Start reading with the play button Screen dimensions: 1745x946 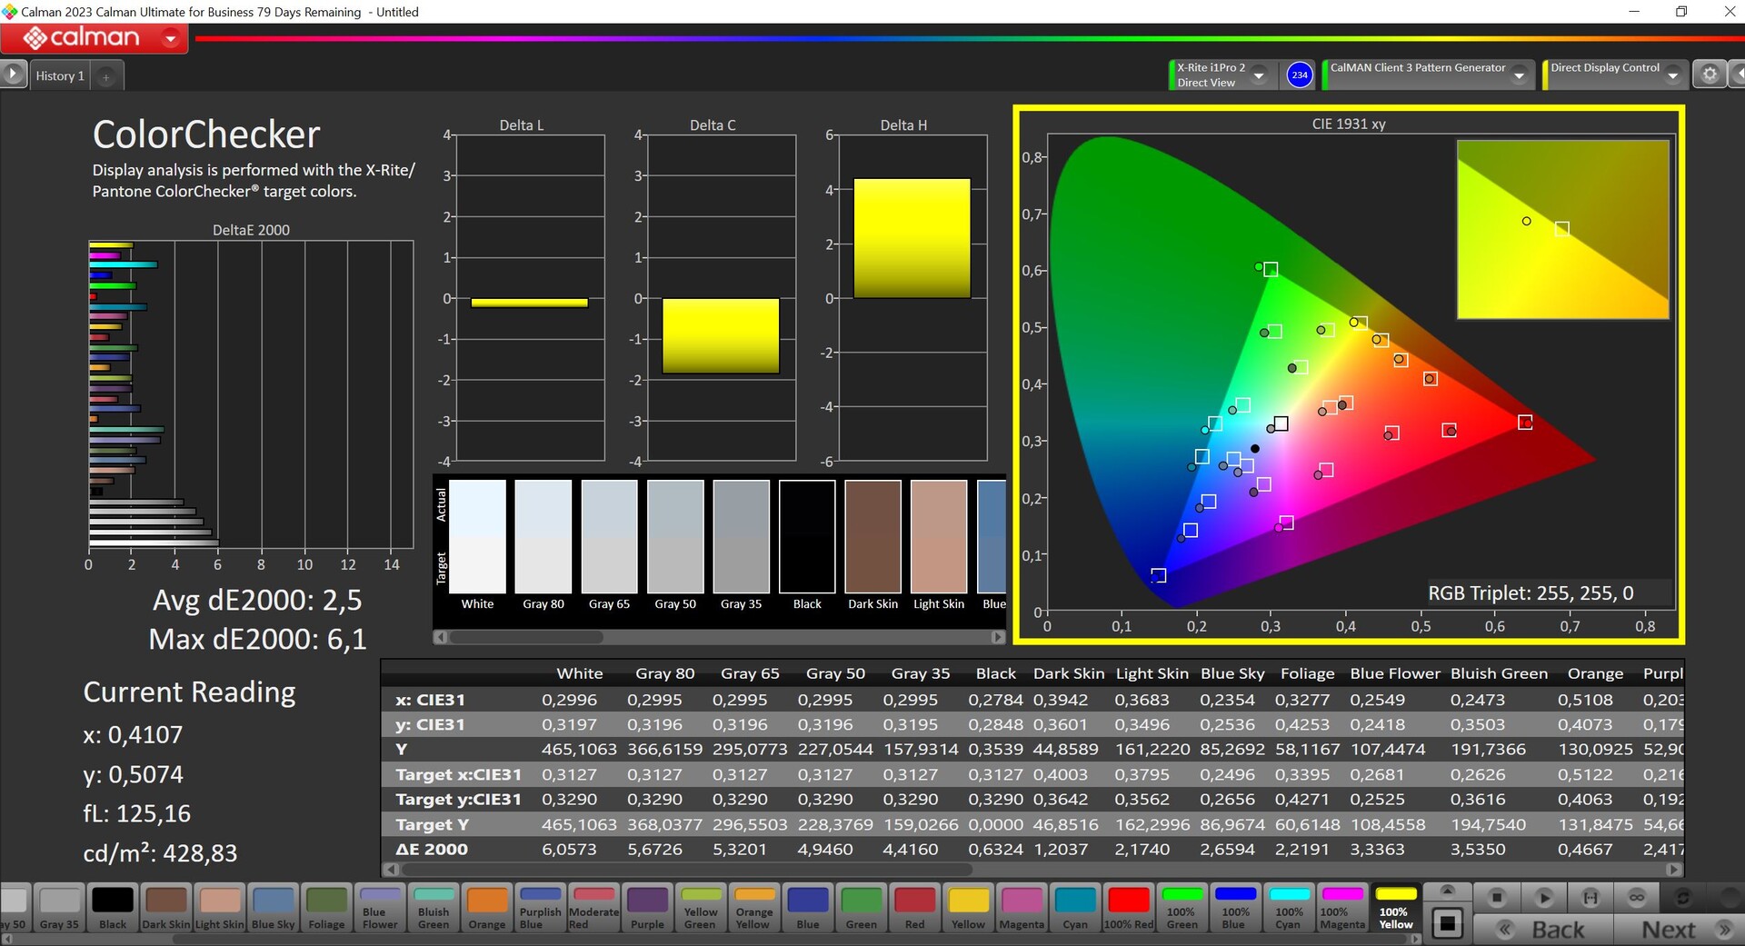click(1543, 898)
